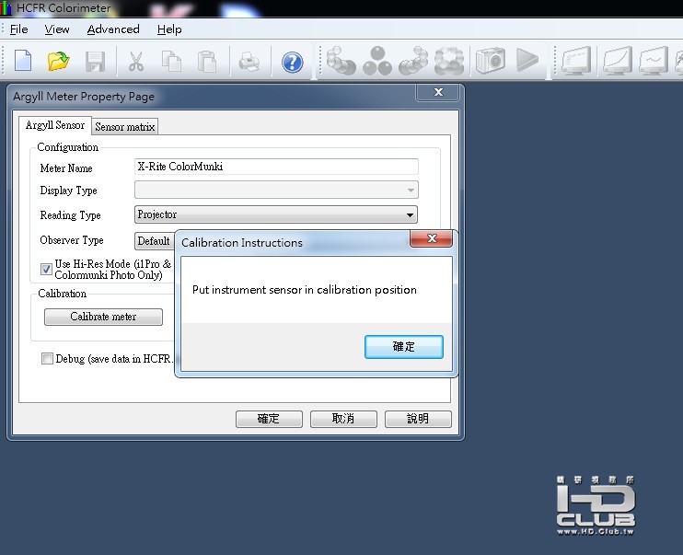The width and height of the screenshot is (683, 555).
Task: Click the three-spheres primaries measure icon
Action: pyautogui.click(x=377, y=61)
